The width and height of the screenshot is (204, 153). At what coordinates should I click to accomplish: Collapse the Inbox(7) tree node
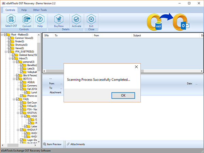click(10, 58)
